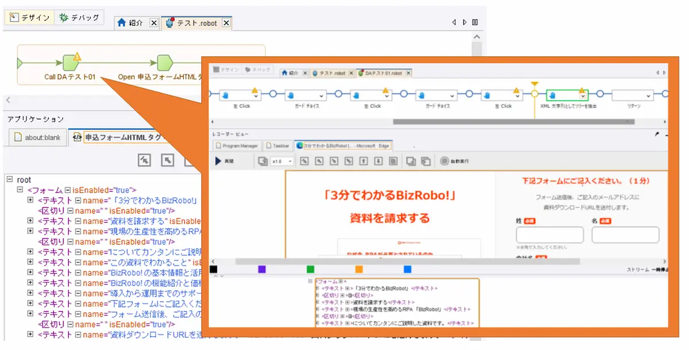The image size is (689, 350).
Task: Select the greyed デザイン mode in the front window
Action: click(x=226, y=70)
